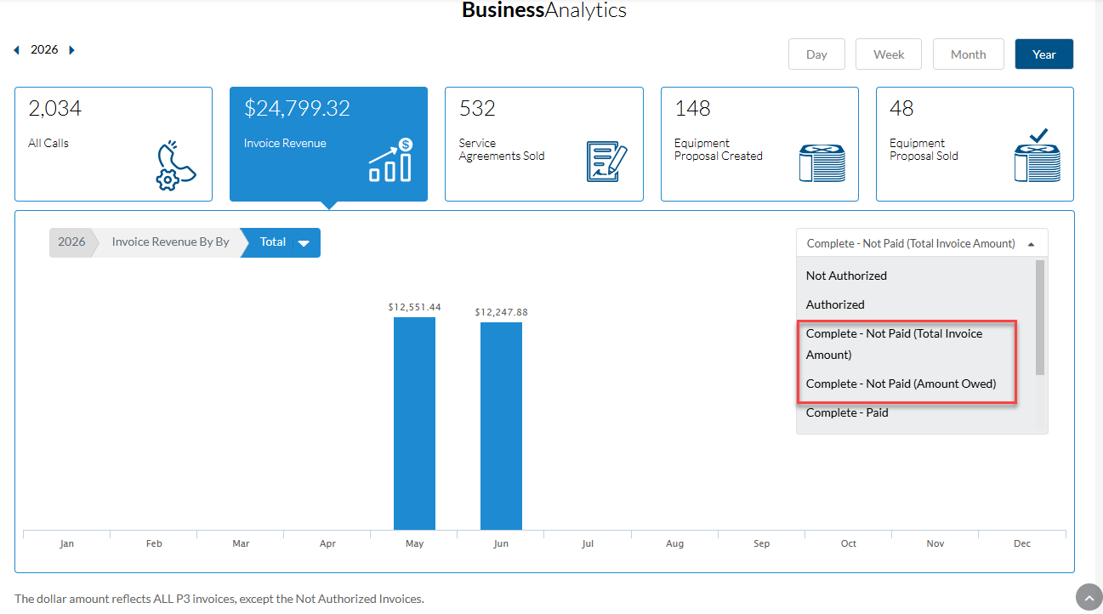The height and width of the screenshot is (614, 1103).
Task: Click the All Calls phone gear icon
Action: 176,165
